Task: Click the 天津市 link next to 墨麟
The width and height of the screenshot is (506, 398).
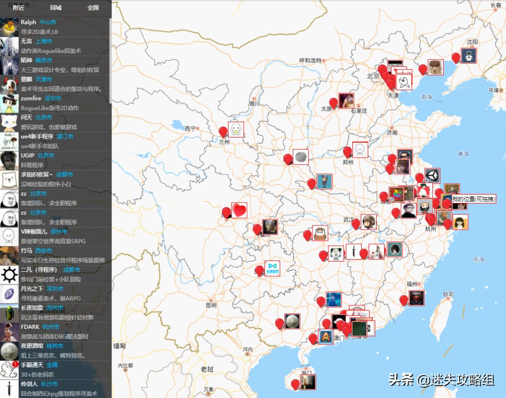Action: click(44, 79)
